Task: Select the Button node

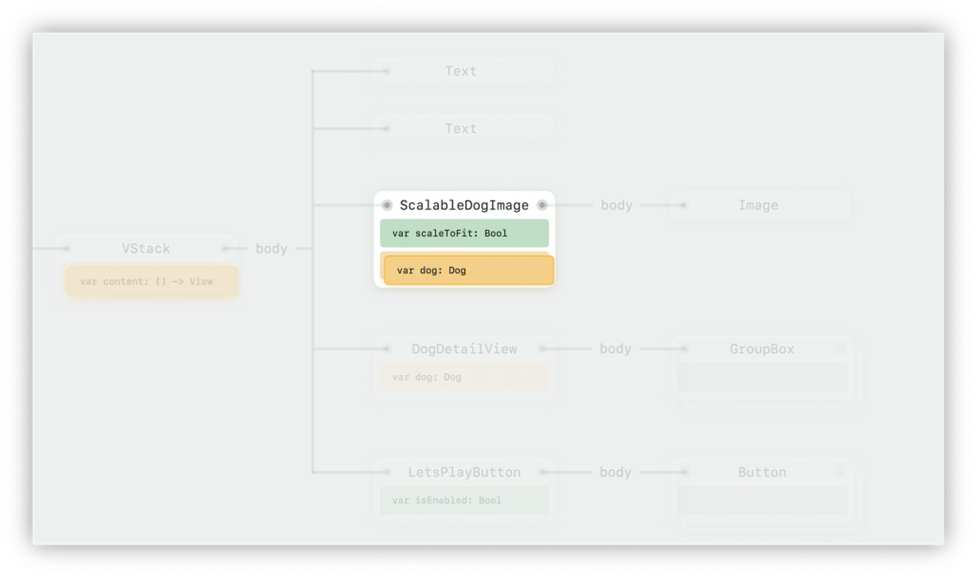Action: [762, 472]
